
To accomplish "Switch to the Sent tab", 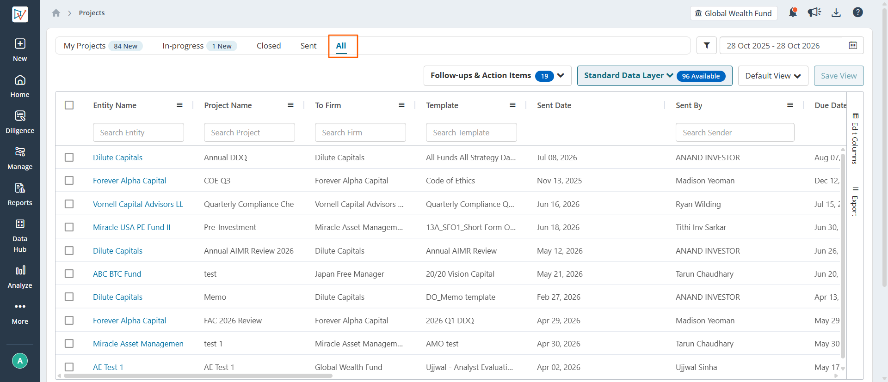I will pos(308,46).
